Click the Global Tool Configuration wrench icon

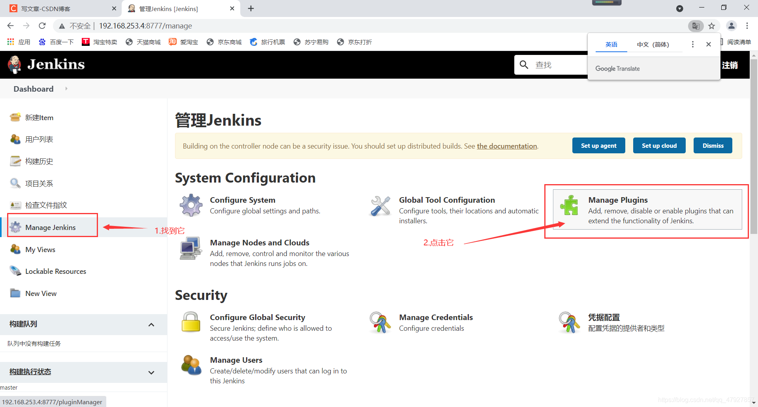click(x=380, y=206)
